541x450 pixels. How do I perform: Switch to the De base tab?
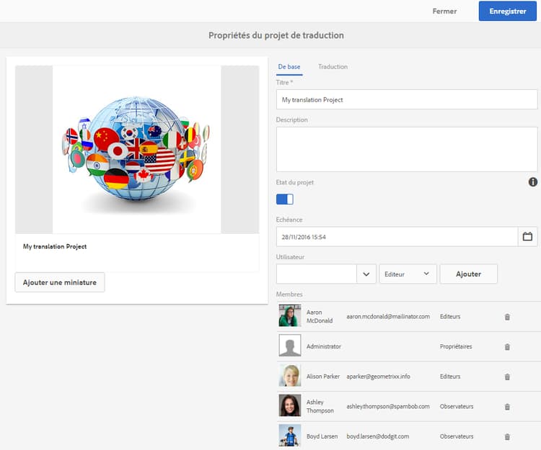pyautogui.click(x=289, y=67)
